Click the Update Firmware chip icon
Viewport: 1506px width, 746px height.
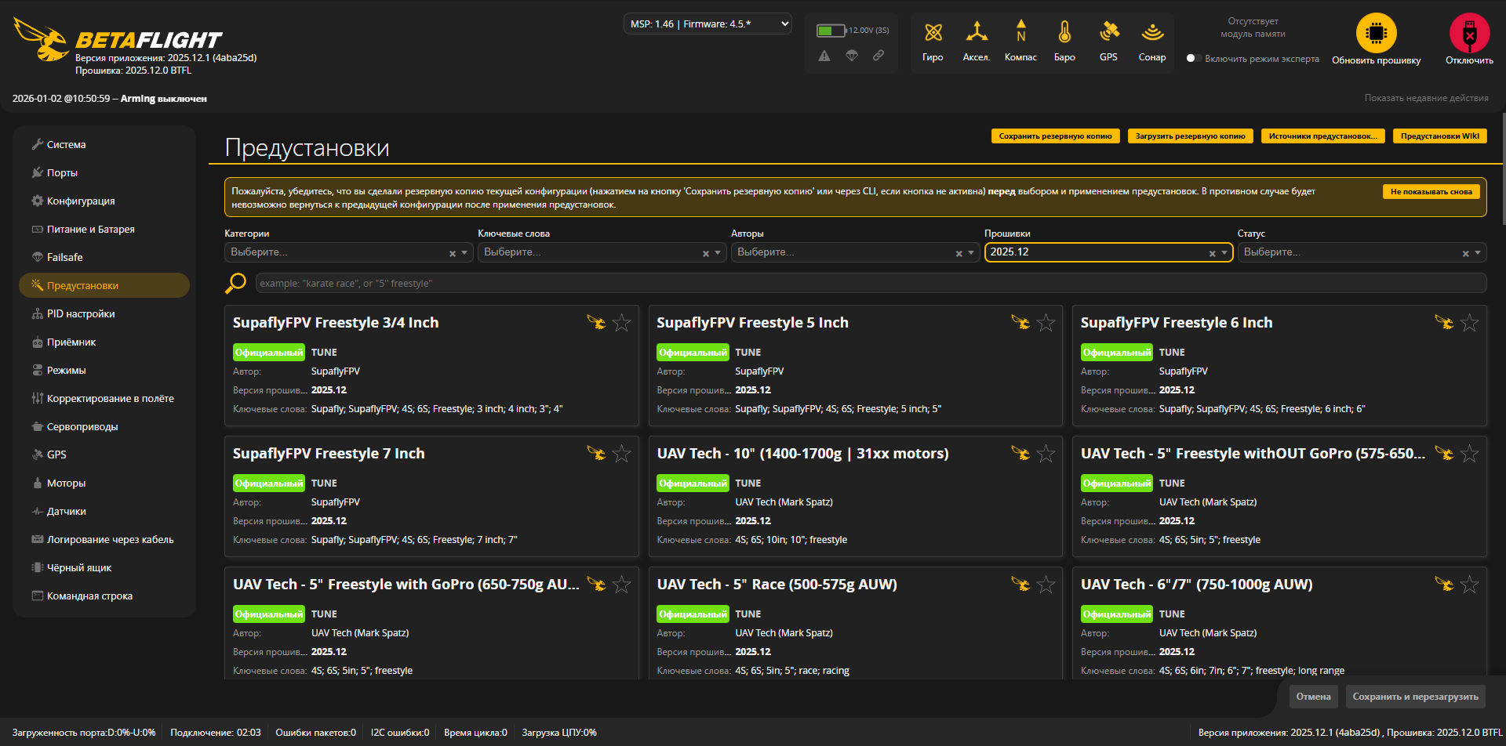coord(1376,34)
